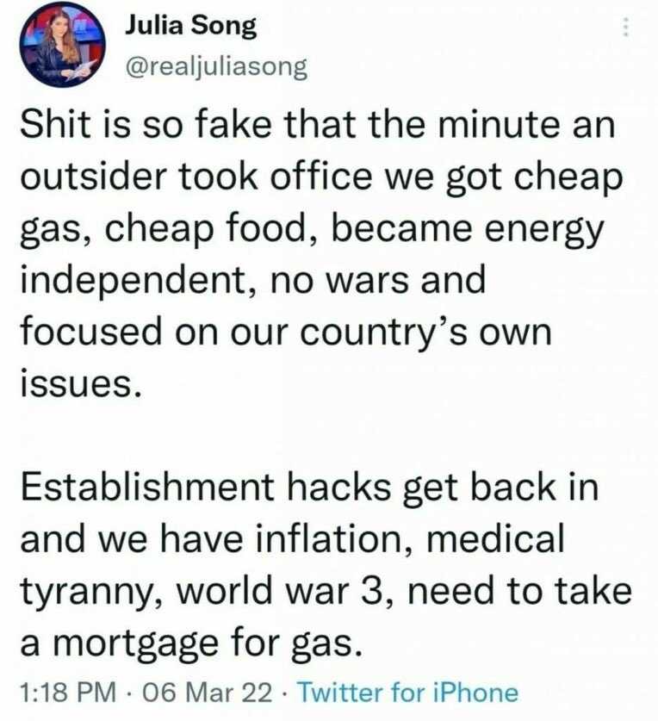Screen dimensions: 658x721
Task: Click the words 'Establishment hacks'
Action: (205, 487)
